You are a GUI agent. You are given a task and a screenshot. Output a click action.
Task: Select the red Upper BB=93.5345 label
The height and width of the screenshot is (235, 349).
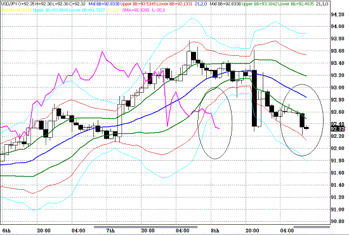click(138, 4)
